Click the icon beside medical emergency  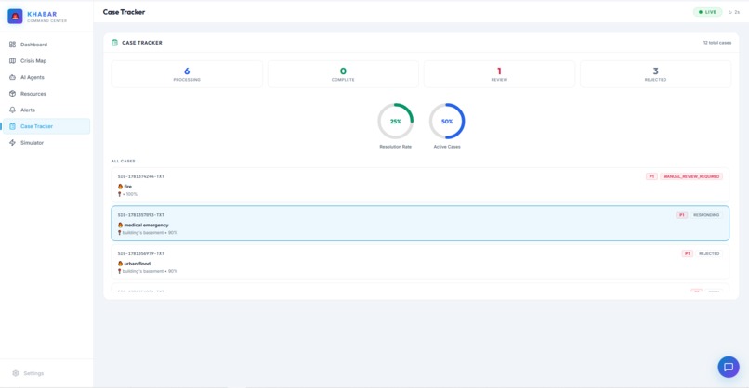pyautogui.click(x=120, y=226)
